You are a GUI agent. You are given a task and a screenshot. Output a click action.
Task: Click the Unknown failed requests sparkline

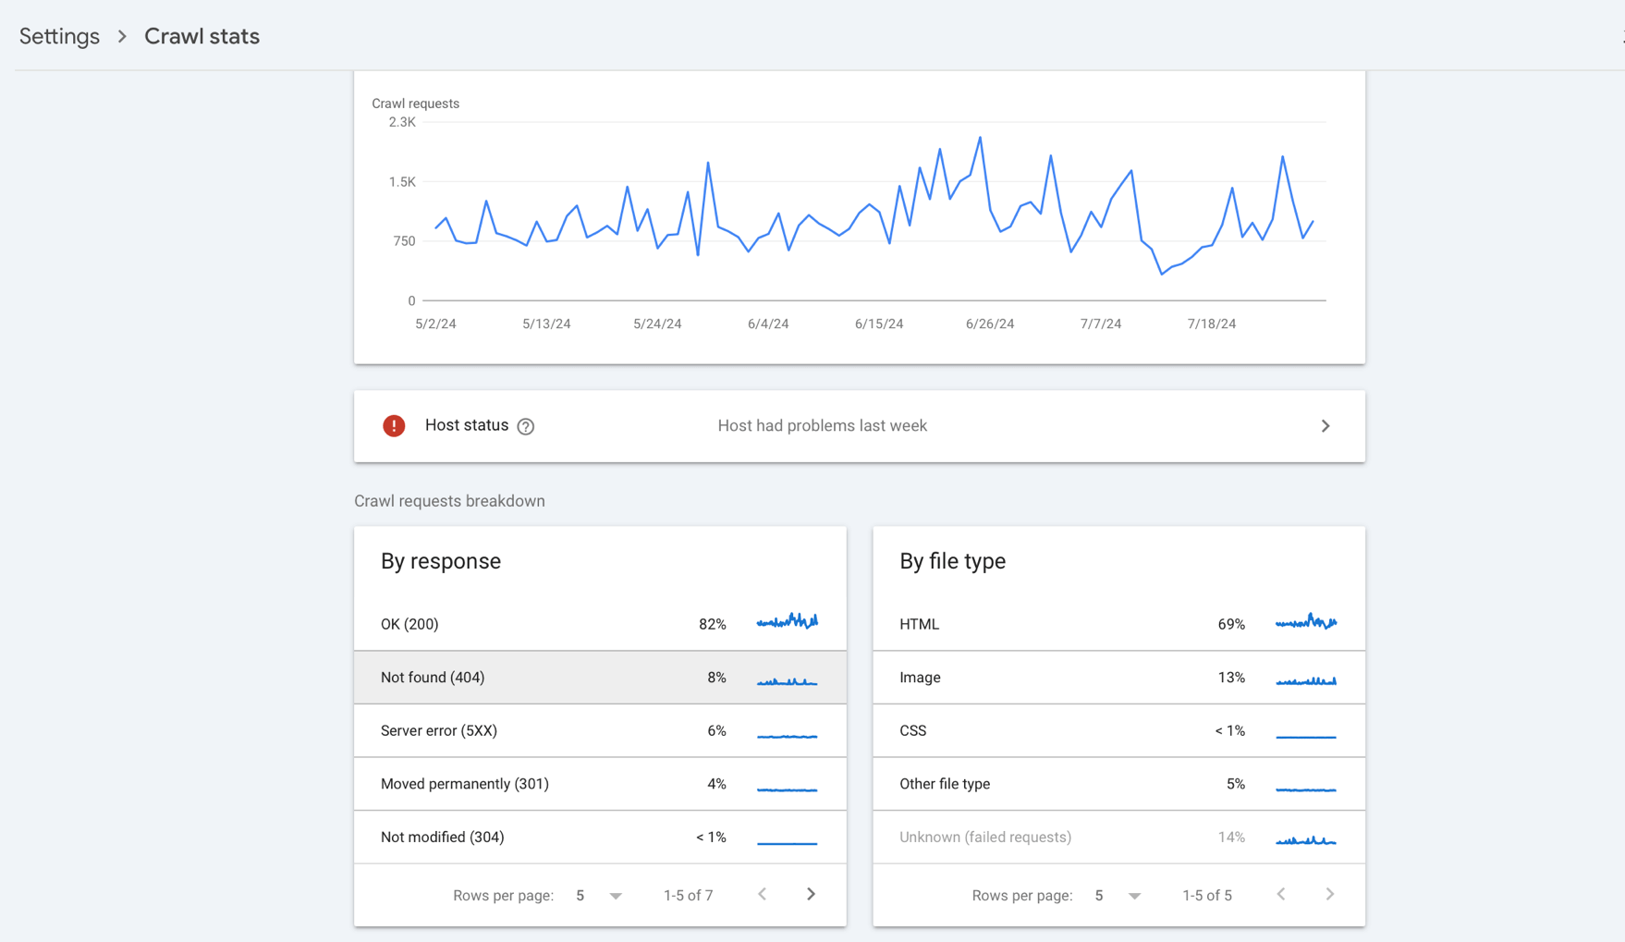(x=1306, y=839)
